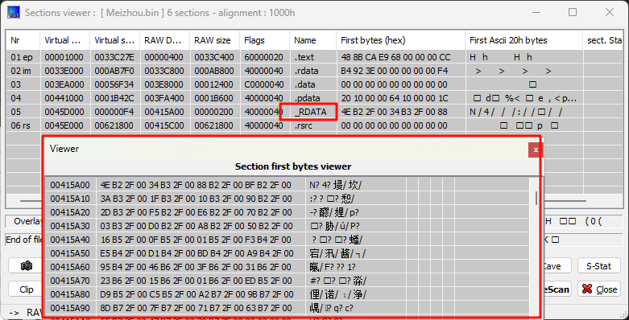The width and height of the screenshot is (629, 320).
Task: Click the First Ascii 20h bytes header
Action: 524,40
